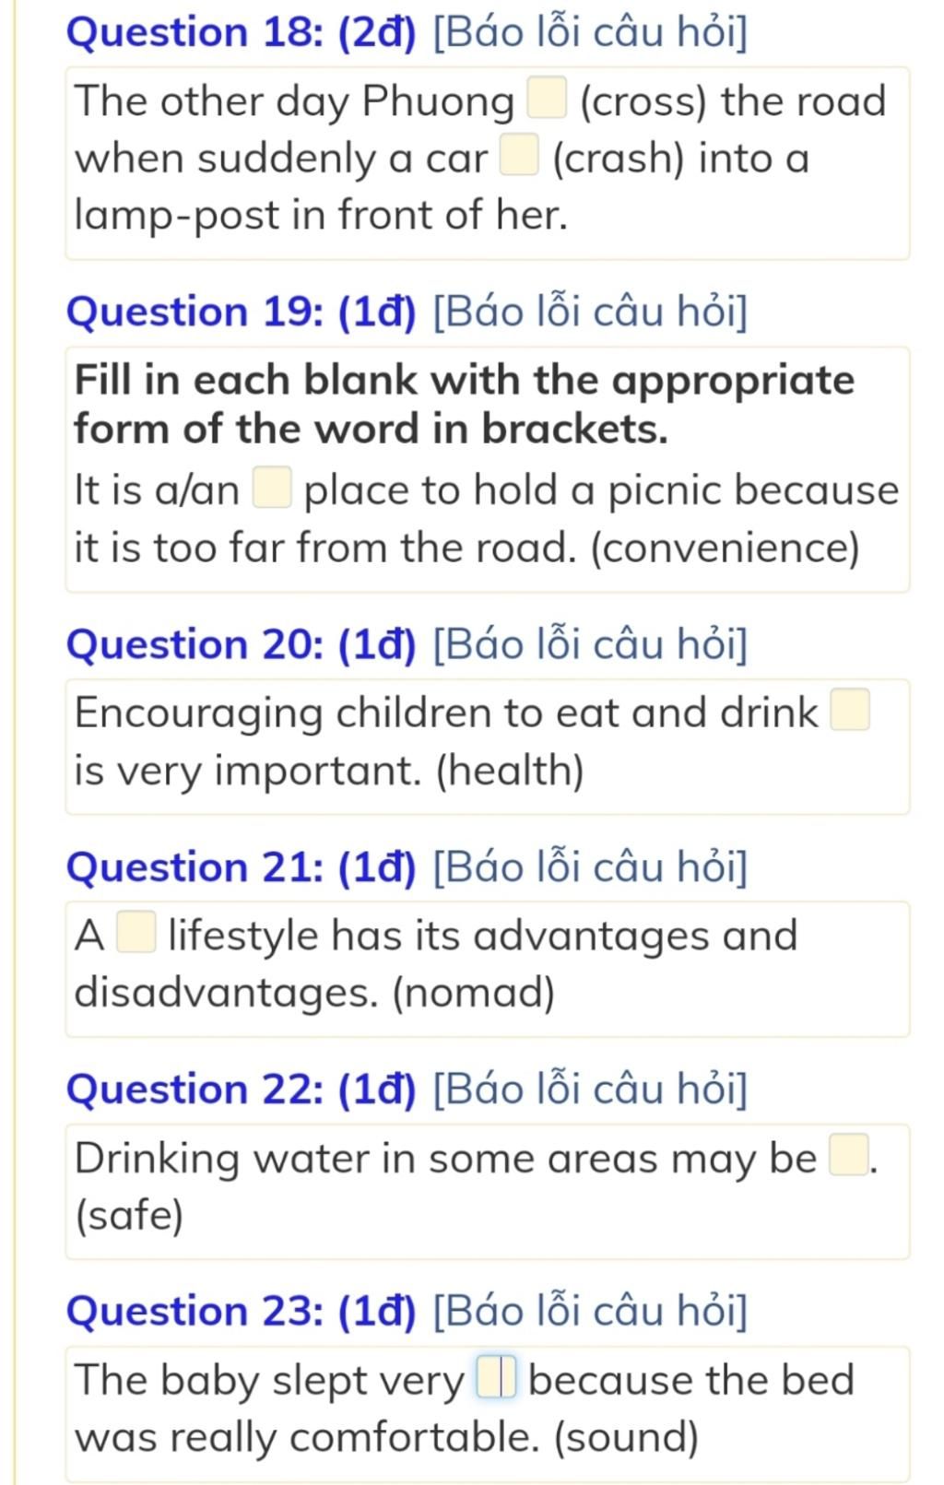Report error link for Question 18
Viewport: 944px width, 1485px height.
[x=590, y=32]
